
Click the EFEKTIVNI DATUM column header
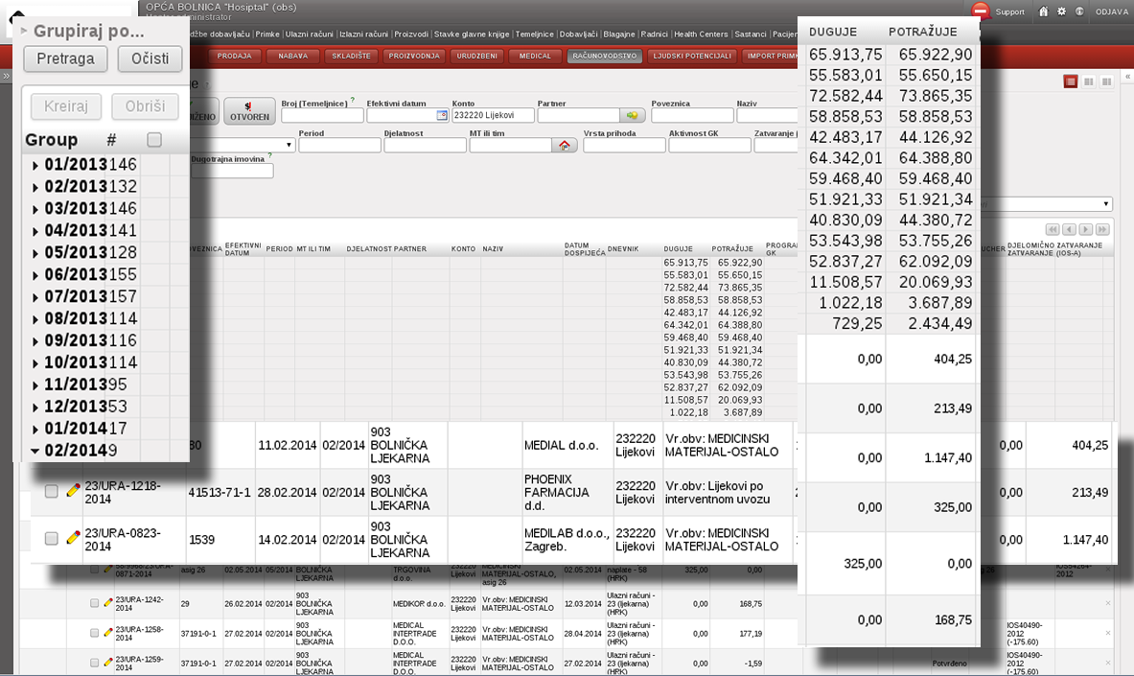point(243,249)
